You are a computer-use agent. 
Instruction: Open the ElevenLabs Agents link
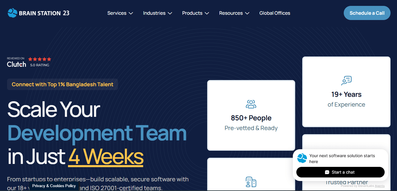click(x=380, y=186)
